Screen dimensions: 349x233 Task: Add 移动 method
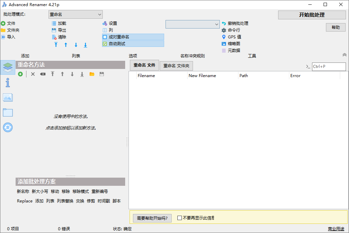click(55, 191)
